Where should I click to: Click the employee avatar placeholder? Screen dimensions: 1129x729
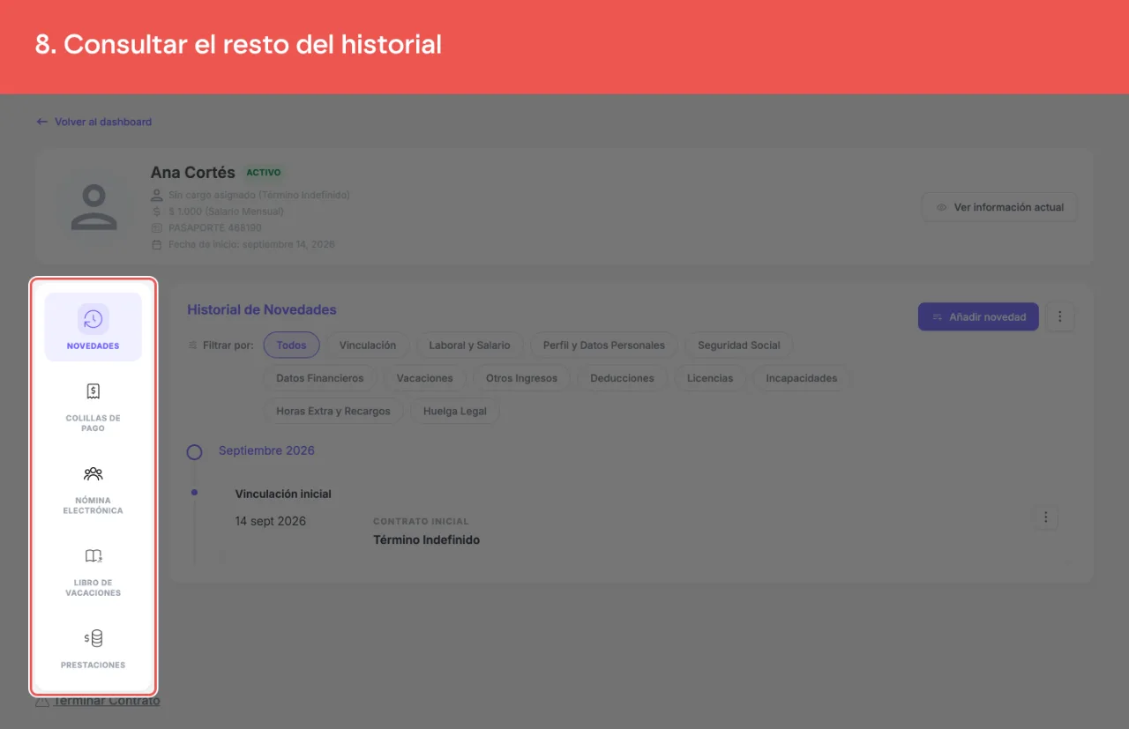point(94,206)
